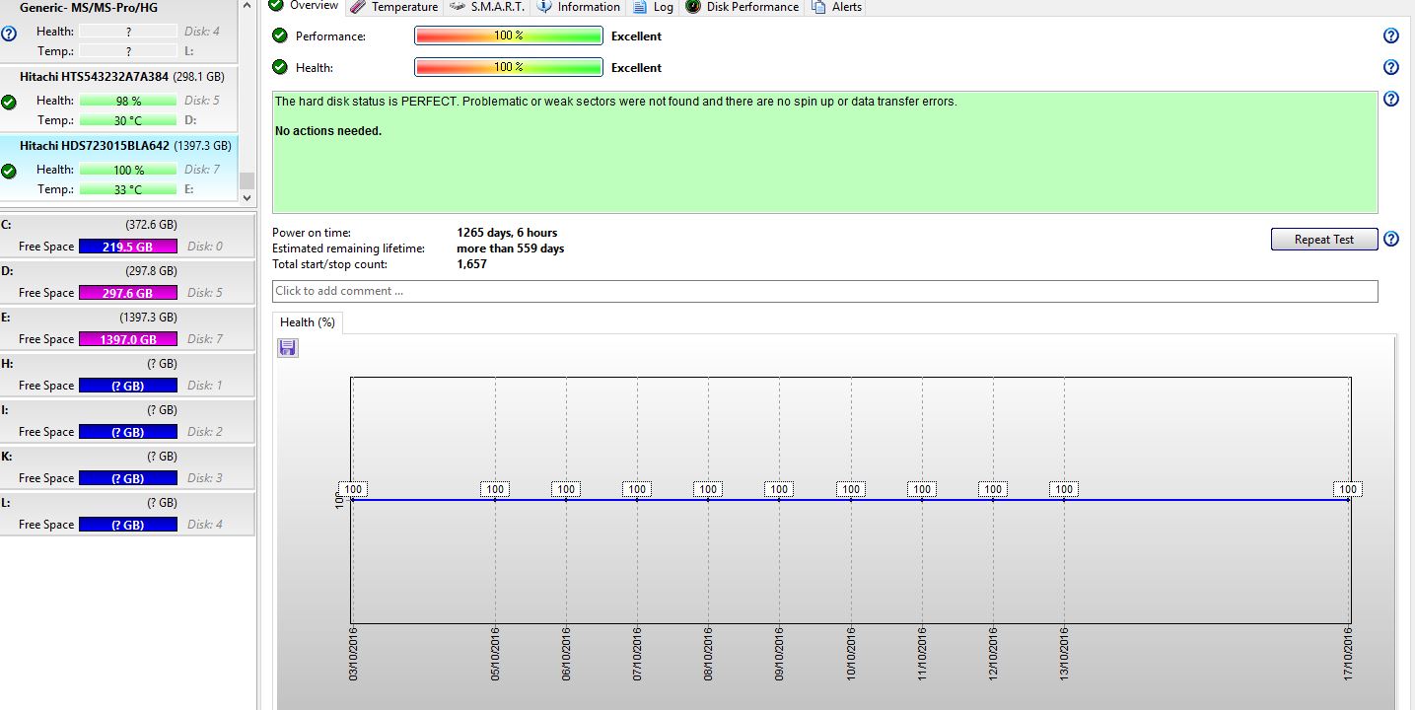The width and height of the screenshot is (1415, 710).
Task: Click the green check icon of Hitachi HTS543232A7A384
Action: point(9,102)
